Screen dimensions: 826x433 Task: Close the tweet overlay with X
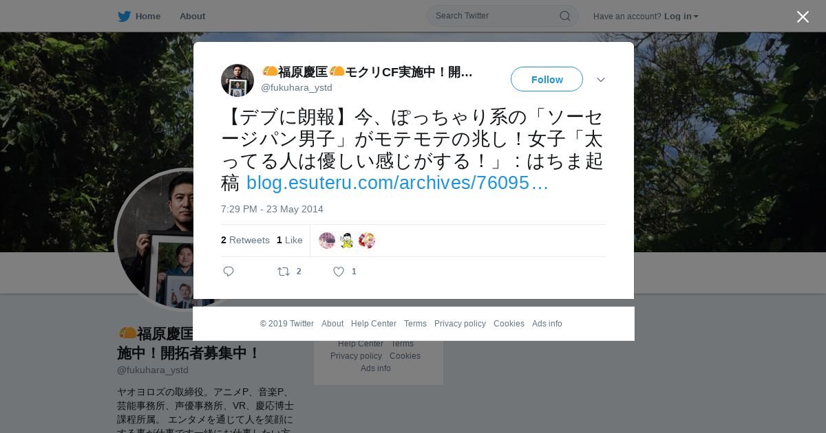click(x=803, y=16)
